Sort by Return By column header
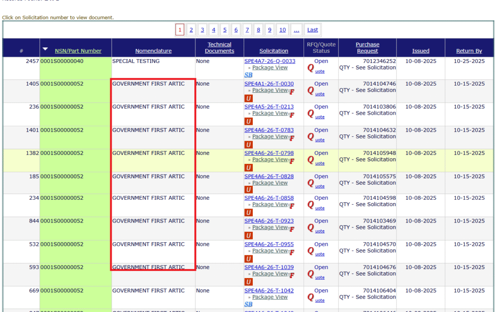The width and height of the screenshot is (495, 312). [469, 51]
